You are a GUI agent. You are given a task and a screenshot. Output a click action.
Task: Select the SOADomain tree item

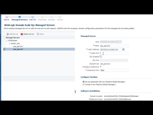13,41
